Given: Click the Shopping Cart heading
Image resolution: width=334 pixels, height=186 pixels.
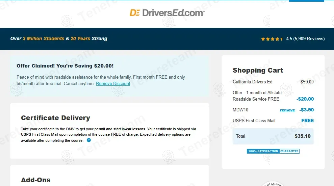Looking at the screenshot, I should (258, 70).
